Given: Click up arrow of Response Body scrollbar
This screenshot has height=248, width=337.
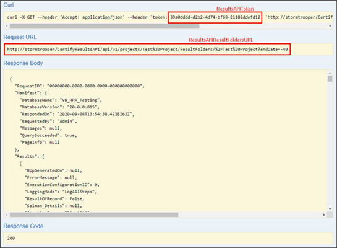Looking at the screenshot, I should [330, 73].
